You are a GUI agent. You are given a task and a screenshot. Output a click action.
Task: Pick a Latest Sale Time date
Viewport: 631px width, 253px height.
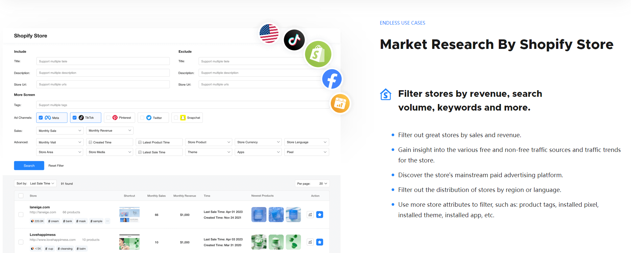[x=159, y=152]
